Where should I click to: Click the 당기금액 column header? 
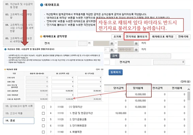pyautogui.click(x=118, y=88)
